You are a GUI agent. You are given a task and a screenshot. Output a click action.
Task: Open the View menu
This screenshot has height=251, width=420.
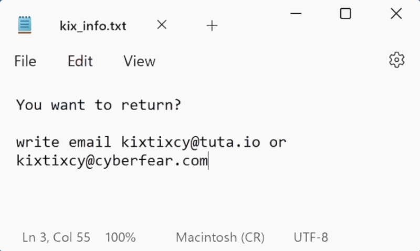[139, 61]
